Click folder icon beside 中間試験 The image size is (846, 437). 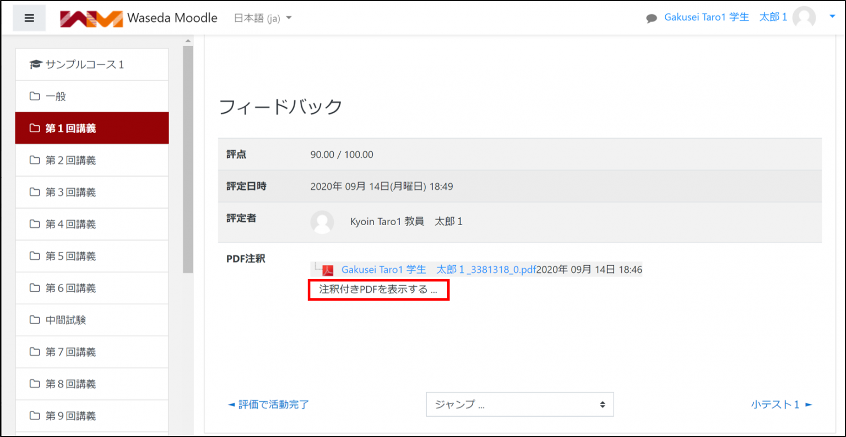click(35, 320)
